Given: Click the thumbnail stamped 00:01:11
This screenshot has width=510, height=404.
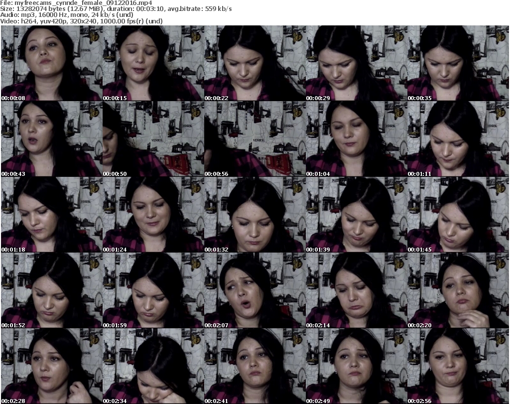Looking at the screenshot, I should click(458, 139).
